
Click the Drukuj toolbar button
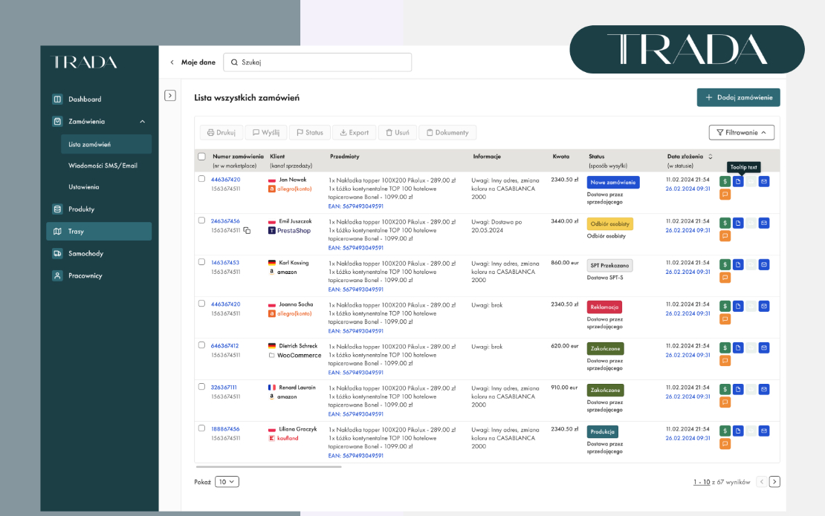(x=221, y=132)
